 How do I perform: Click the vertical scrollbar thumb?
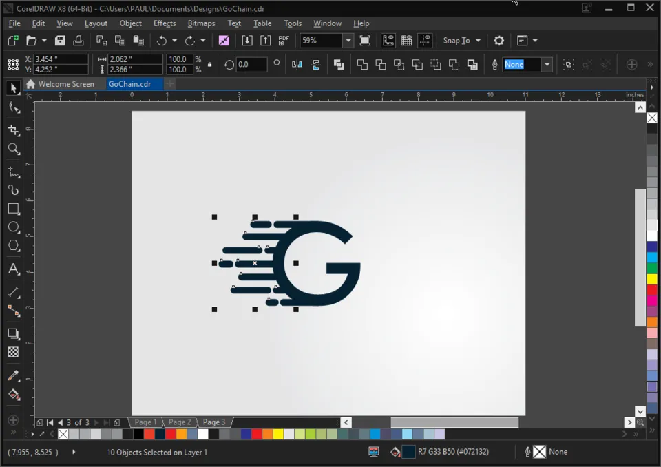[x=640, y=258]
